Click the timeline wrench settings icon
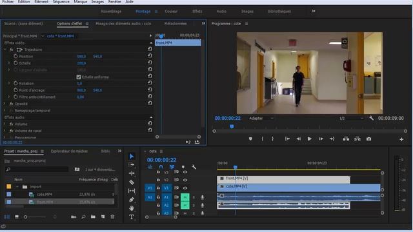Image resolution: width=413 pixels, height=232 pixels. (x=194, y=167)
